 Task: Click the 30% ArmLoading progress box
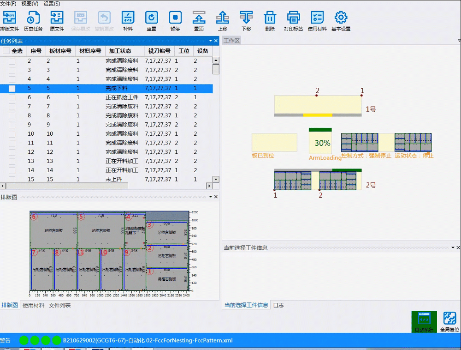coord(320,141)
